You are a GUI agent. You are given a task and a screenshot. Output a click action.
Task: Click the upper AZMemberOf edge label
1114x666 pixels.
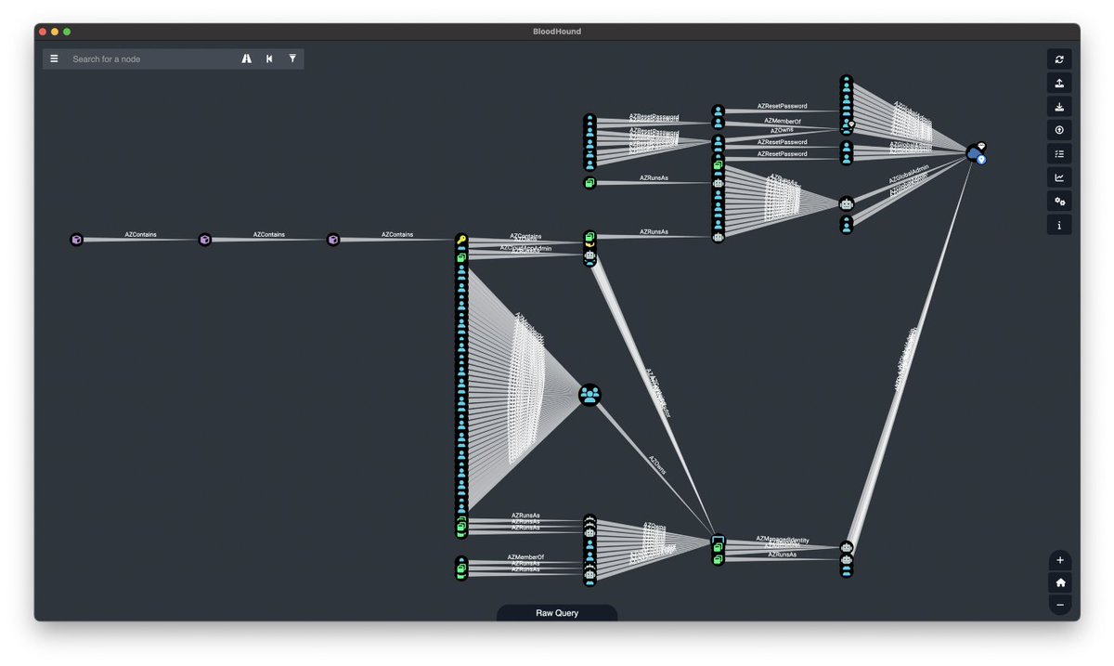point(782,121)
